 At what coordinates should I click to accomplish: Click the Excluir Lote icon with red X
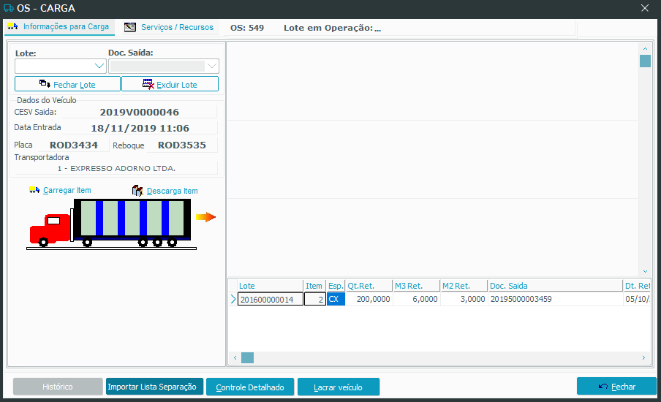[x=148, y=84]
